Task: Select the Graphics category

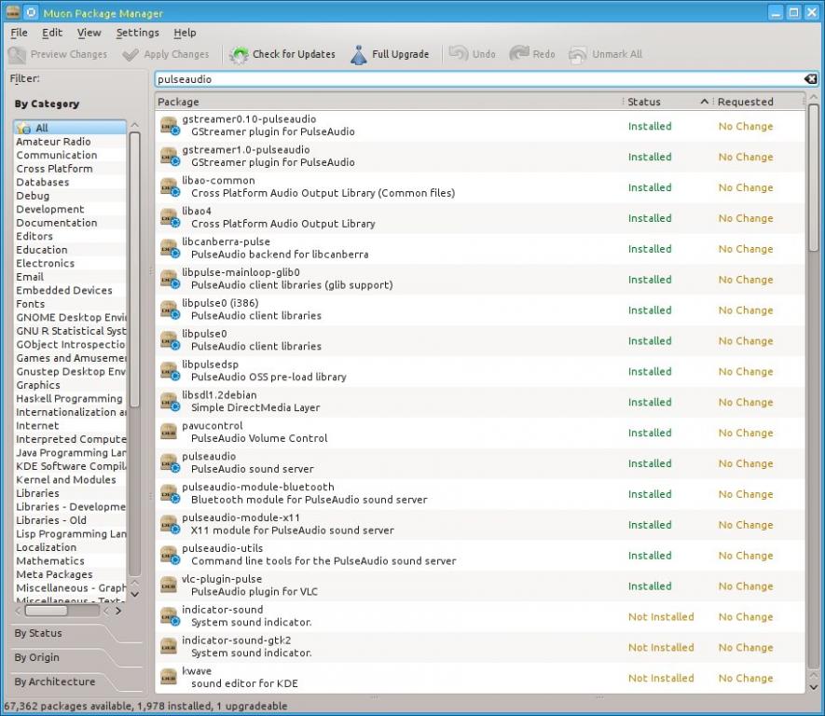Action: (x=38, y=385)
